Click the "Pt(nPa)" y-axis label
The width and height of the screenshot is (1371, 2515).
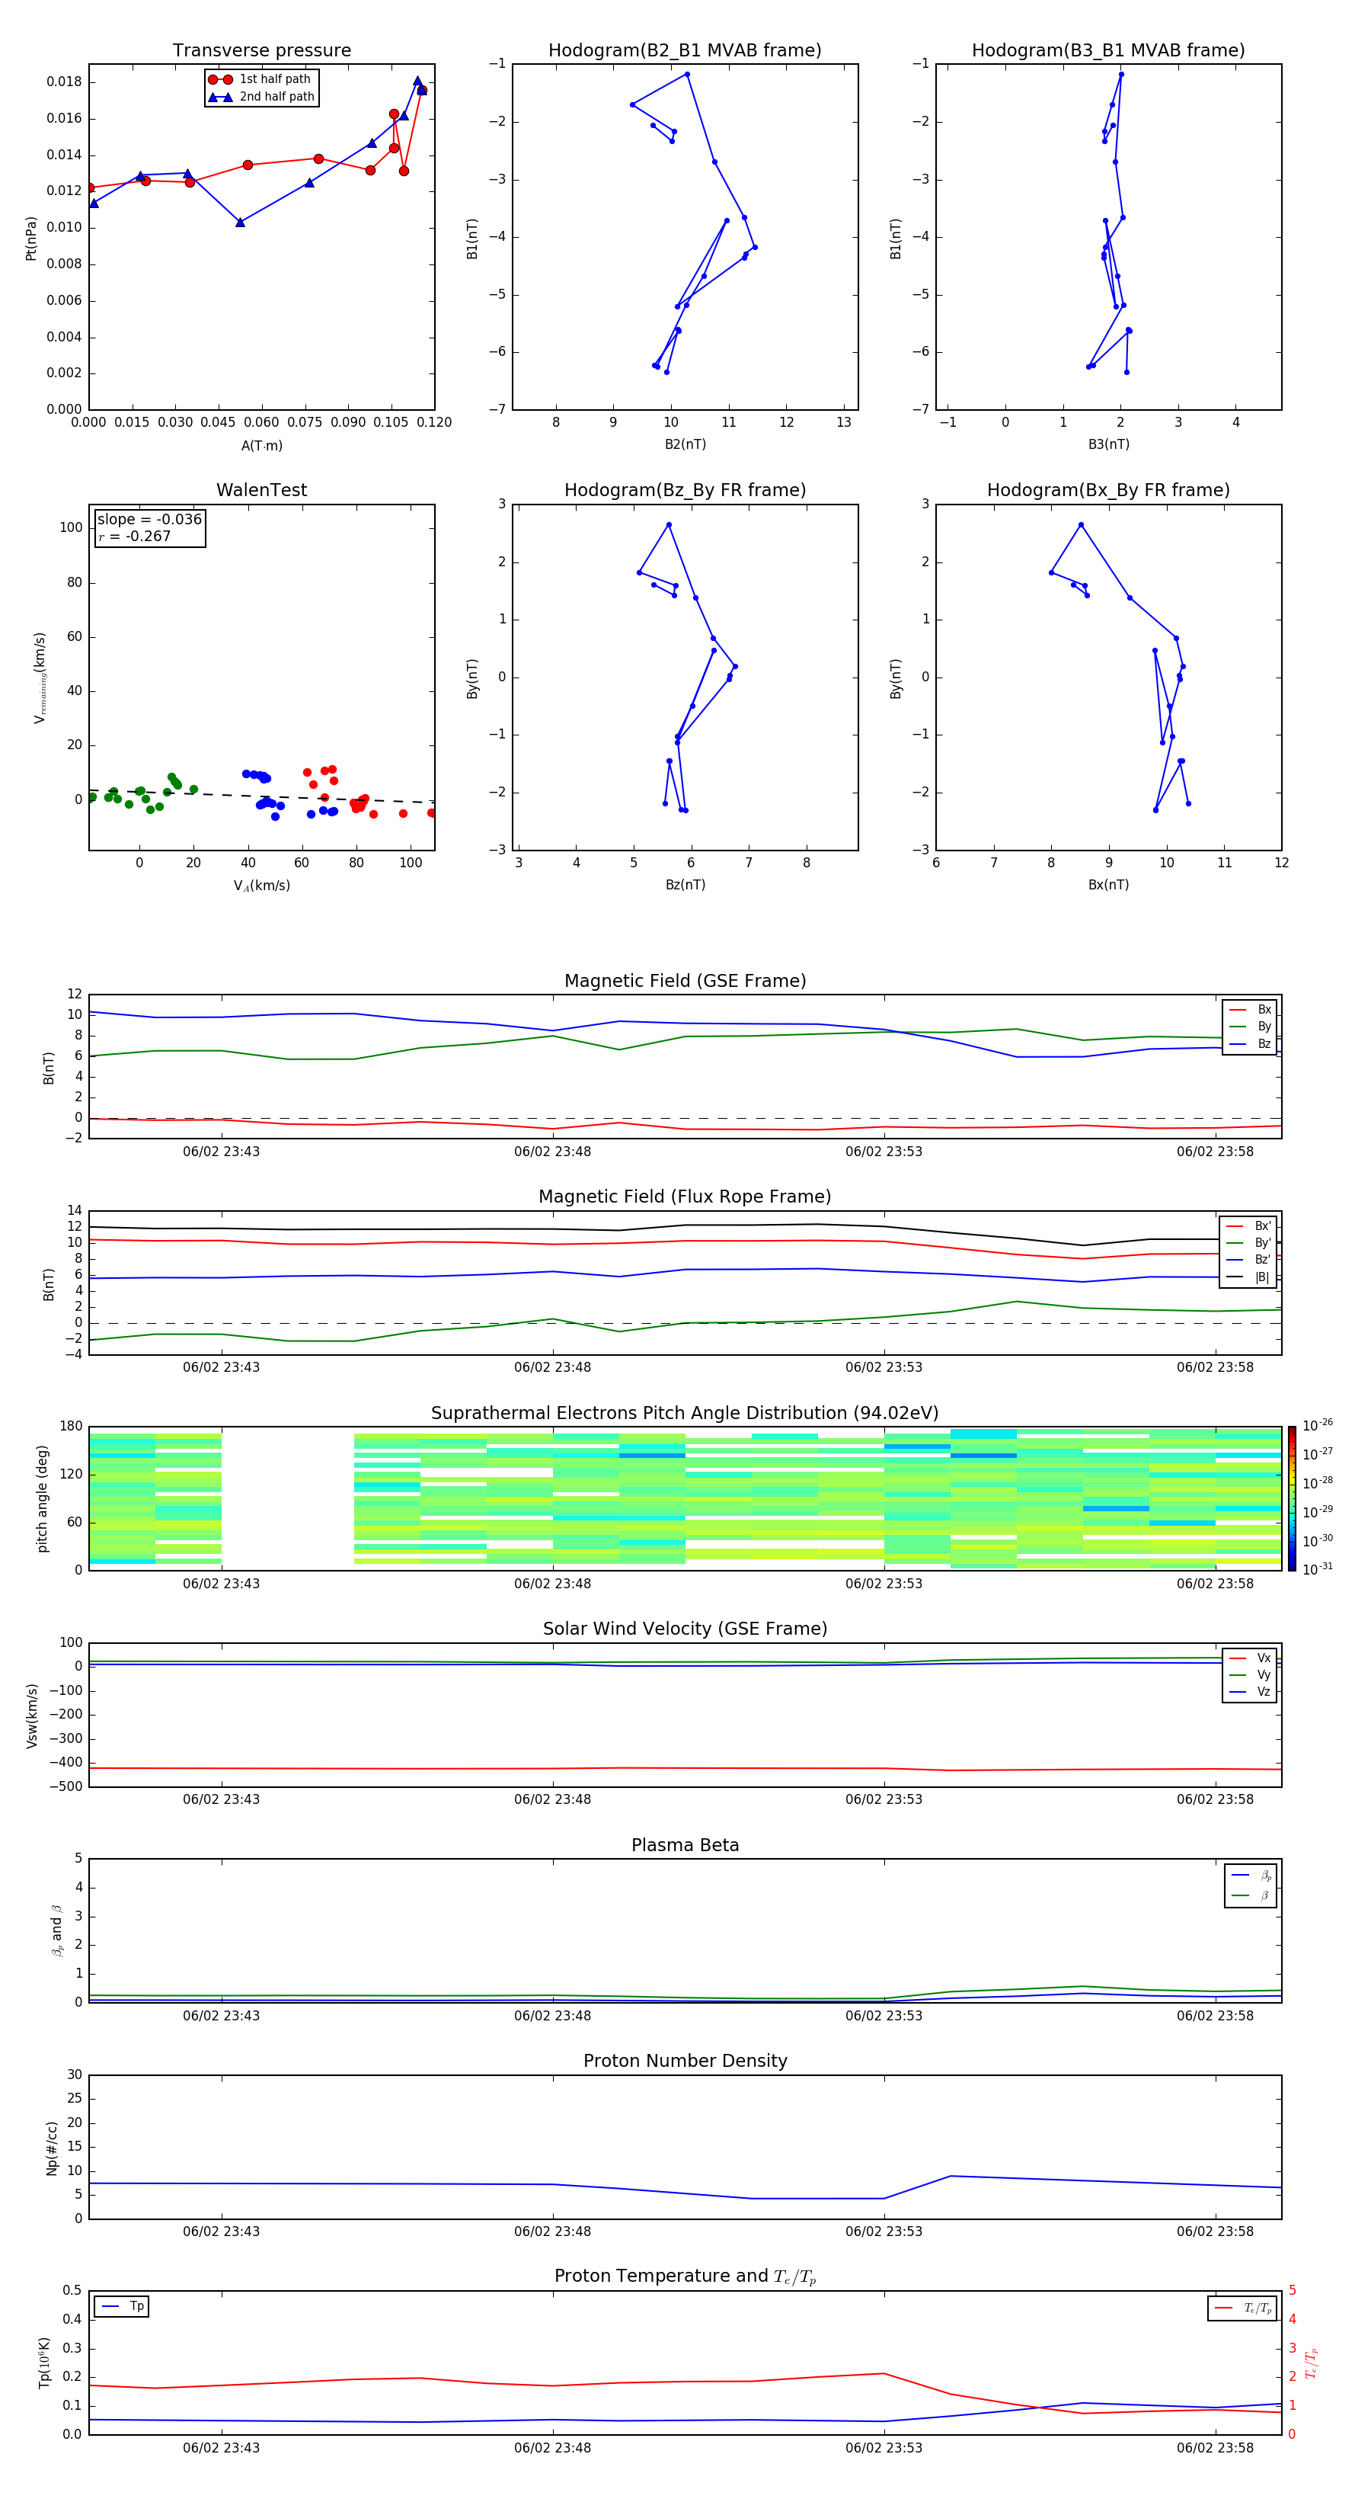click(30, 239)
